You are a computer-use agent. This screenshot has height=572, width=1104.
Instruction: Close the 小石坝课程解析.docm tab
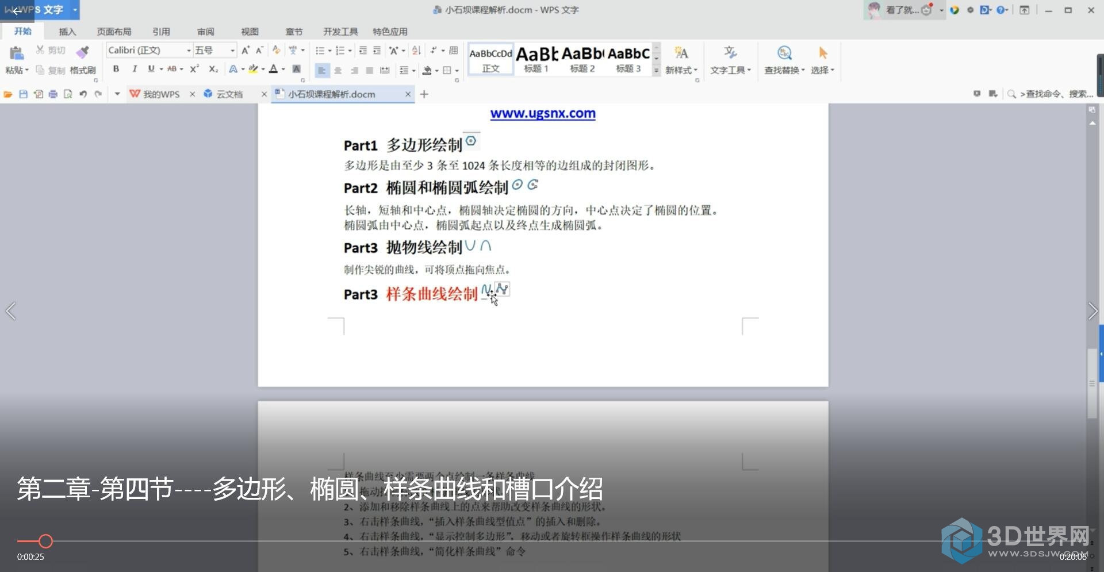(x=408, y=94)
